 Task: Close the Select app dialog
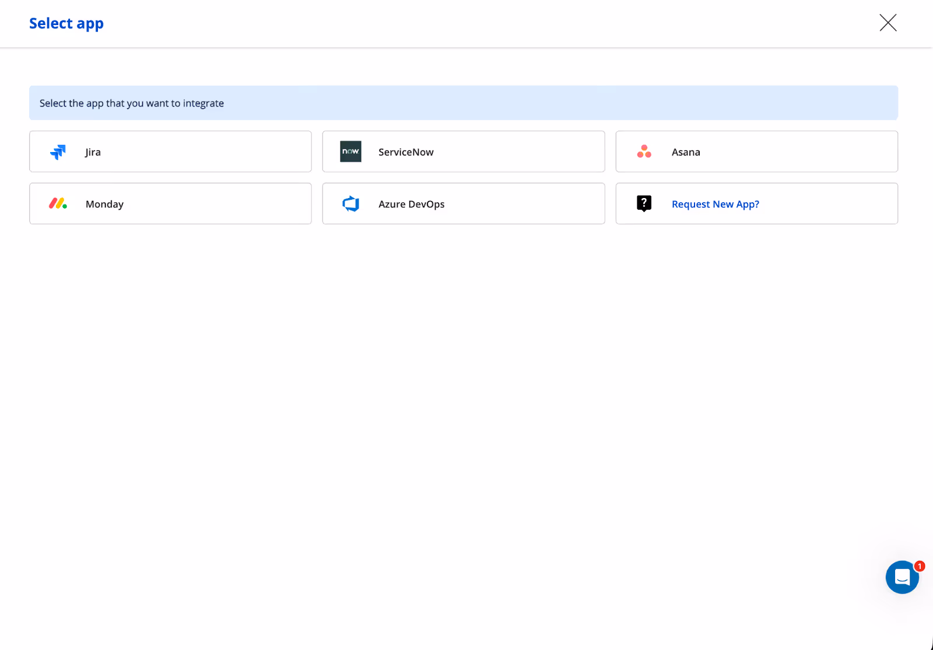tap(888, 23)
